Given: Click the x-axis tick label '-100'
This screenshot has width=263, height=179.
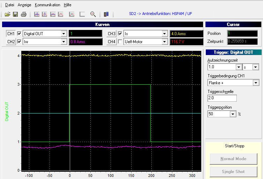Looking at the screenshot, I should coord(29,176).
